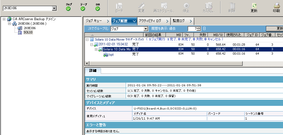Click the /opt volume icon in job list
The height and width of the screenshot is (135, 283).
pos(106,55)
